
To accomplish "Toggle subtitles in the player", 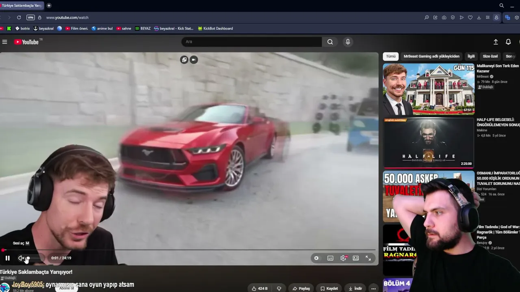I will (331, 258).
